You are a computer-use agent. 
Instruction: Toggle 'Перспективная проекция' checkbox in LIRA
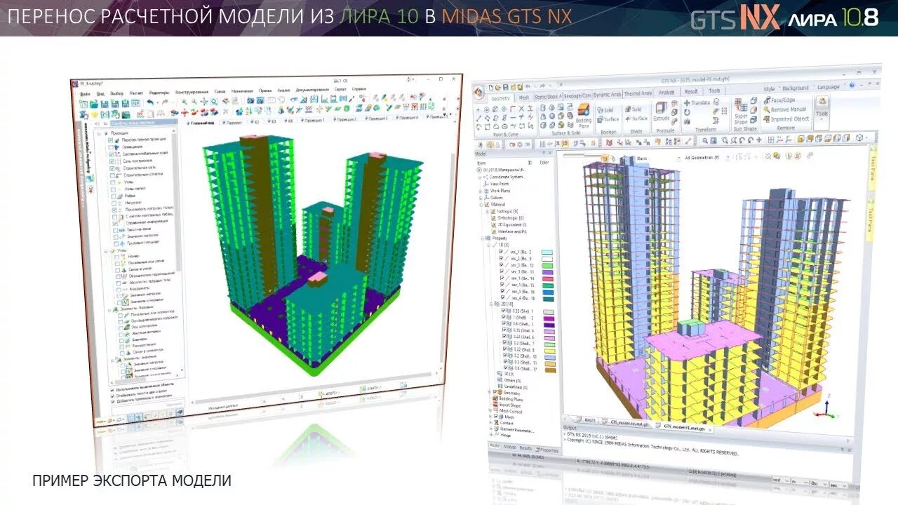click(110, 140)
